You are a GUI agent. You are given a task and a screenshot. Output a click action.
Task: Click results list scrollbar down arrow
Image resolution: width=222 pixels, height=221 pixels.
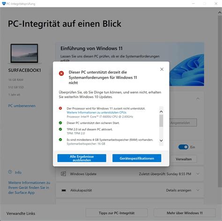(x=161, y=140)
